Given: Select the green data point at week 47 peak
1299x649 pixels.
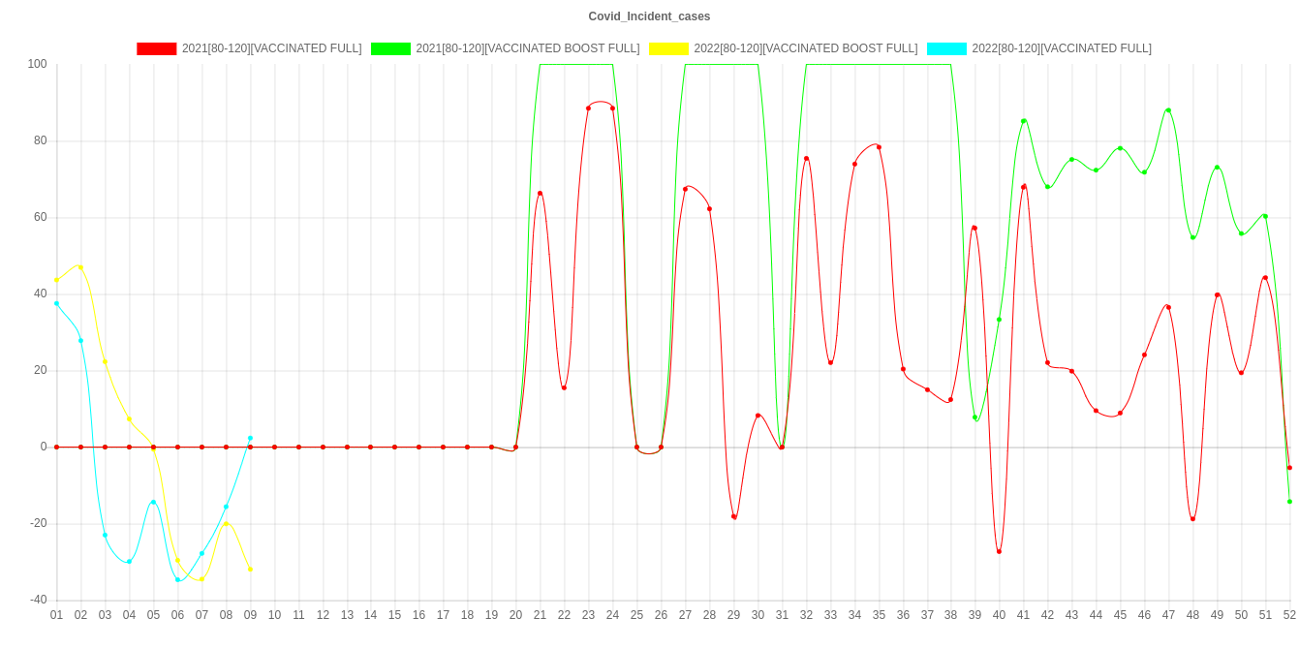Looking at the screenshot, I should [x=1168, y=110].
